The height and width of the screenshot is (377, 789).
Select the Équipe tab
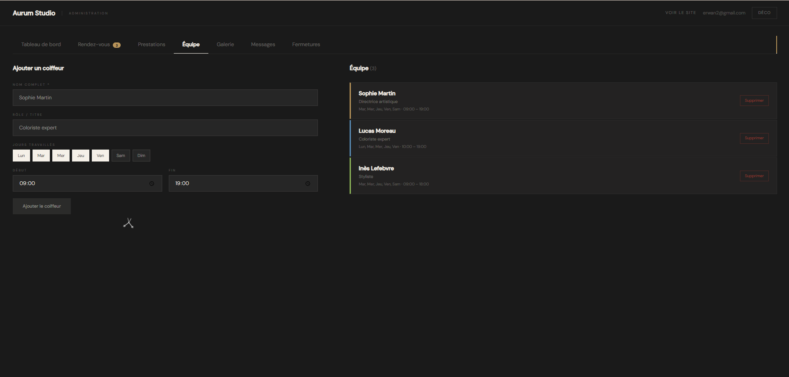pos(191,44)
